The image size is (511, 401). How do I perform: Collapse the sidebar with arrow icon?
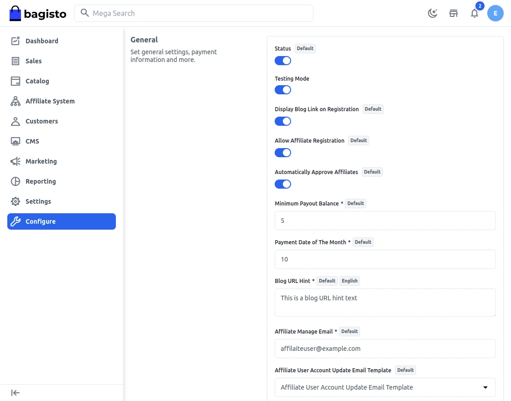point(16,393)
